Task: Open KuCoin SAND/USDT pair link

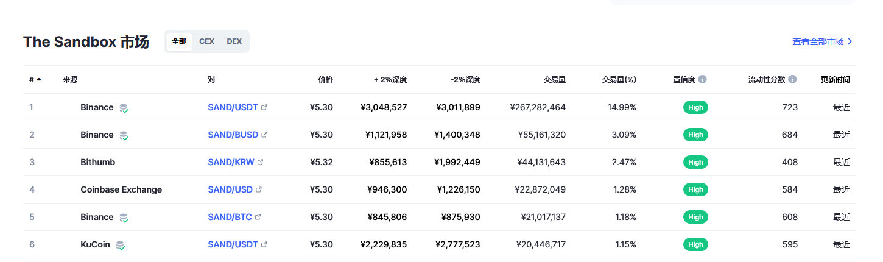Action: (233, 244)
